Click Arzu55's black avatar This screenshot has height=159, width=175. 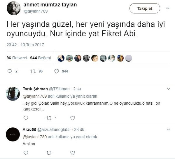tap(13, 134)
